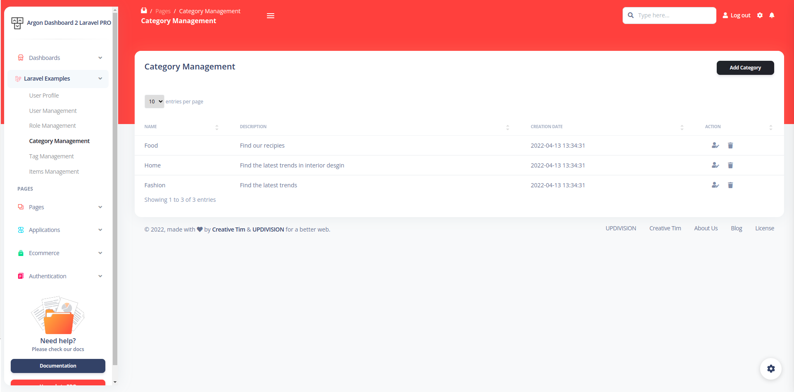Image resolution: width=794 pixels, height=392 pixels.
Task: Click the Documentation button
Action: coord(58,366)
